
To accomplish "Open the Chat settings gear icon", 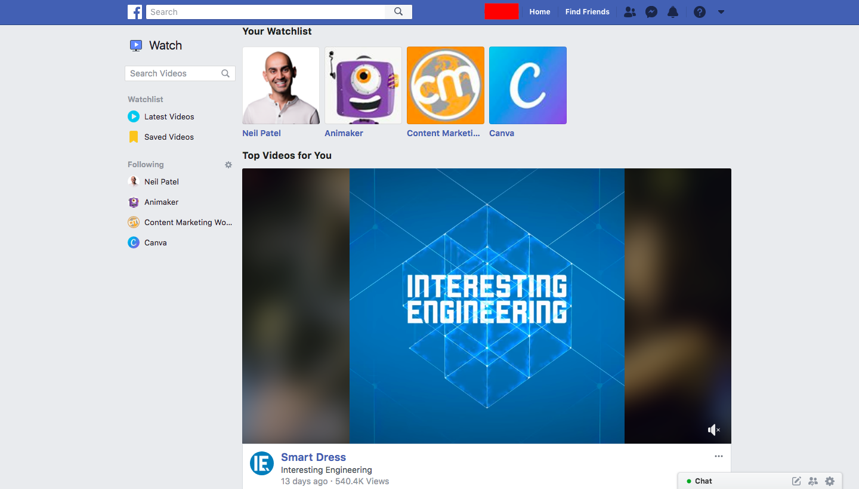I will click(830, 481).
